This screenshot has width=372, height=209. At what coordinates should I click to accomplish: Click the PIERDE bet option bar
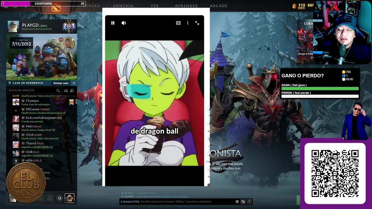pos(320,96)
